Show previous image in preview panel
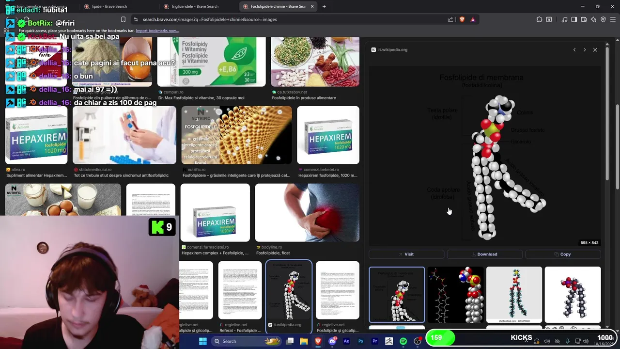 (574, 49)
